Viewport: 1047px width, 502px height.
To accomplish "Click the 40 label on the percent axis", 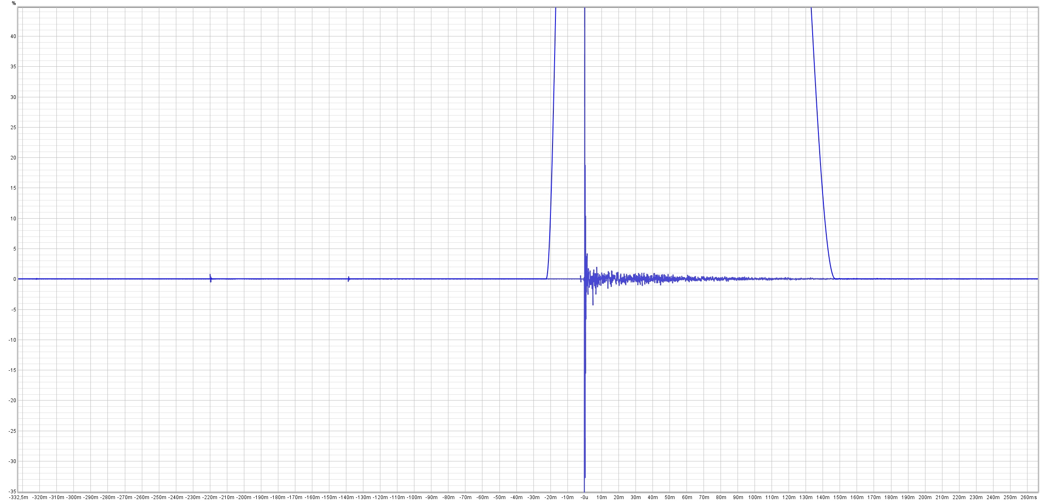I will (x=14, y=36).
